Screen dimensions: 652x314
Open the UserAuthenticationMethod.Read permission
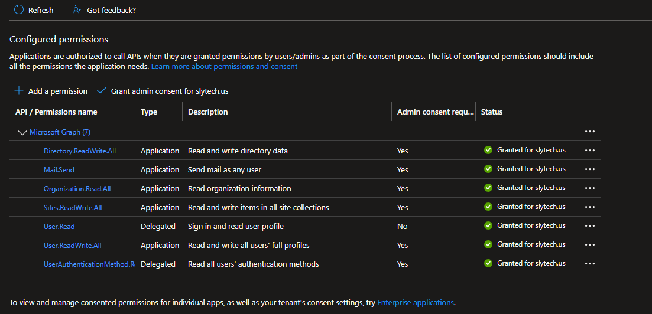point(89,264)
